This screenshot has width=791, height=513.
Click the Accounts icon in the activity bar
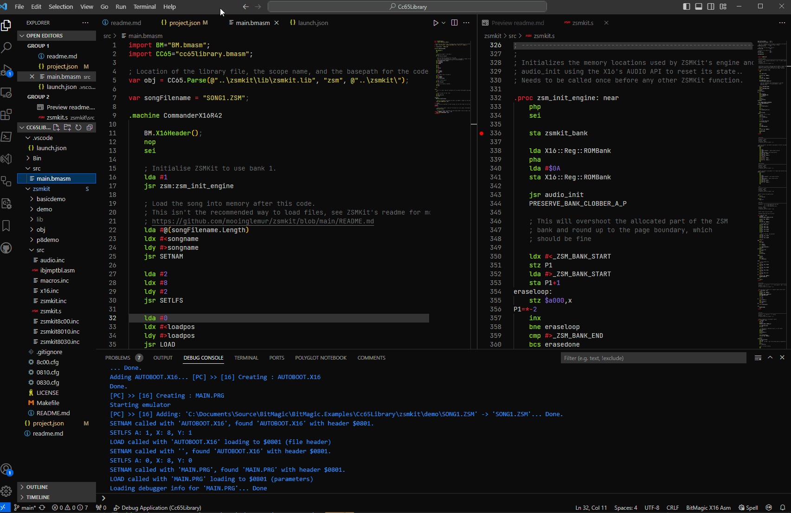point(6,469)
